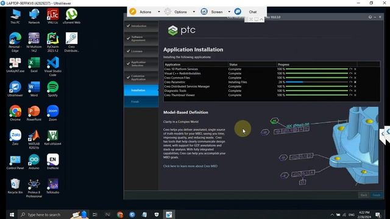390x219 pixels.
Task: Click the Creo 10 Platform Services progress bar
Action: click(317, 69)
